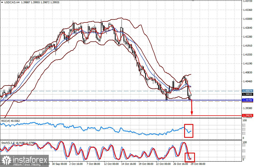Click the 29 Oct 08:00 time label

(198, 164)
